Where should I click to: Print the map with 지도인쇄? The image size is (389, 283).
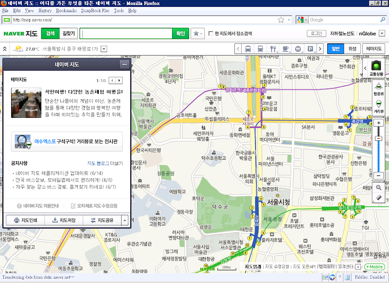pyautogui.click(x=26, y=220)
